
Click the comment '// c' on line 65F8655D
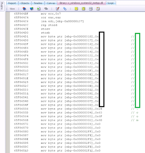click(x=135, y=113)
